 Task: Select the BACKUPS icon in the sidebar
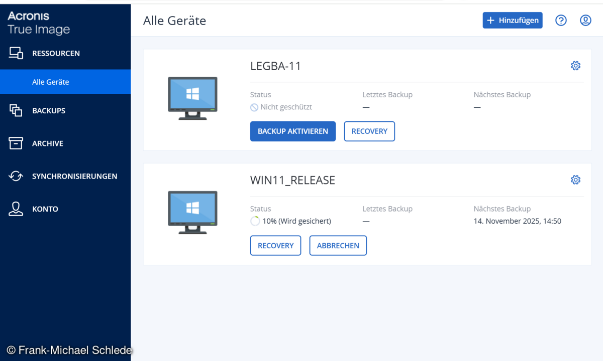[15, 110]
